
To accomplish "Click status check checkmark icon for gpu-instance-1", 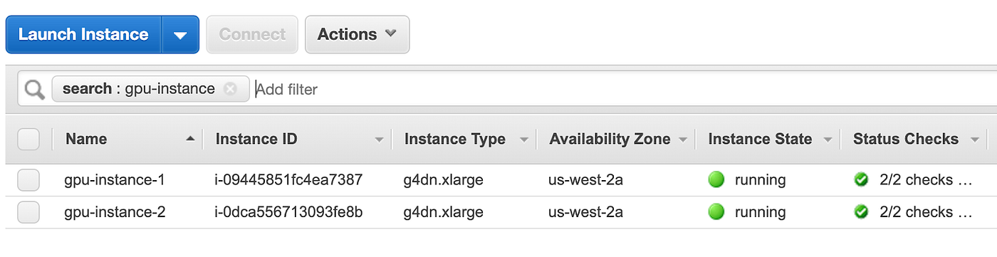I will [861, 180].
